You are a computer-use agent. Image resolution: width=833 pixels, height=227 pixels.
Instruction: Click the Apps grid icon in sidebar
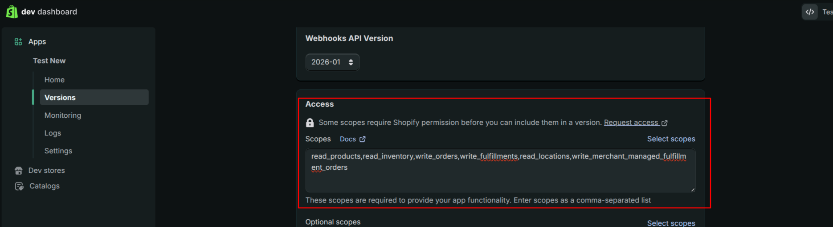tap(18, 42)
